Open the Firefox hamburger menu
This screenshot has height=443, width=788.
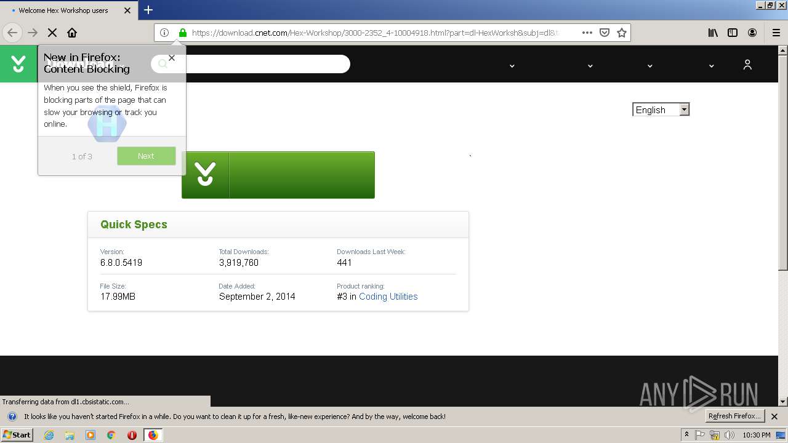776,33
